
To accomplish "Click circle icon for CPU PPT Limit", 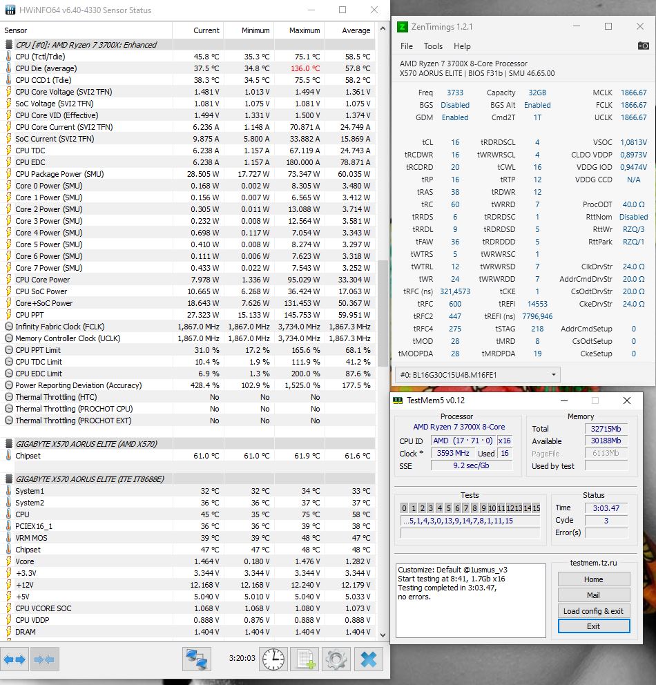I will click(x=8, y=350).
